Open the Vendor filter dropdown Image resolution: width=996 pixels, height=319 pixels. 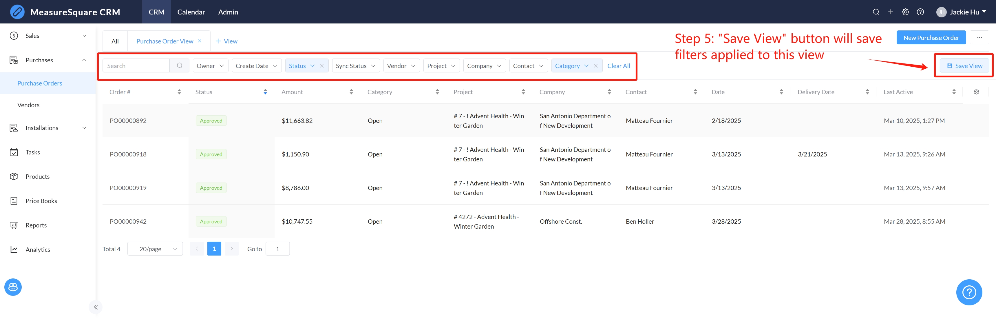pos(401,66)
